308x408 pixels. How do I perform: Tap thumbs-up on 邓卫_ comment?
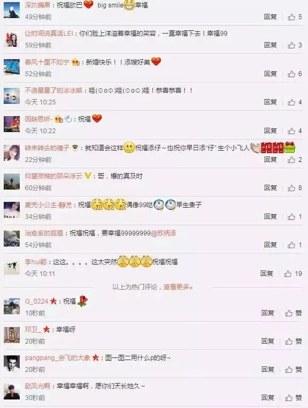pyautogui.click(x=289, y=341)
